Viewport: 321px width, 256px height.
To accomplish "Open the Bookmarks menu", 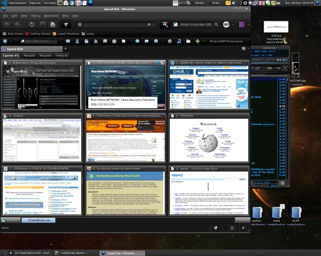I will tap(50, 16).
